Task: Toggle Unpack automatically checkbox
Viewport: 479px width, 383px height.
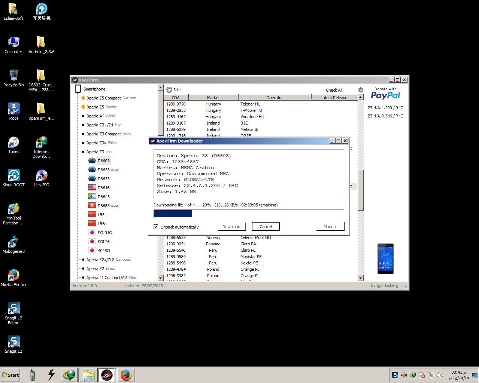Action: [x=156, y=226]
